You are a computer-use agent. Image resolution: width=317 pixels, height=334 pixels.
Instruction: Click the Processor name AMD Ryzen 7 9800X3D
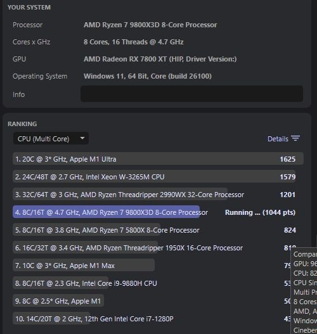150,25
